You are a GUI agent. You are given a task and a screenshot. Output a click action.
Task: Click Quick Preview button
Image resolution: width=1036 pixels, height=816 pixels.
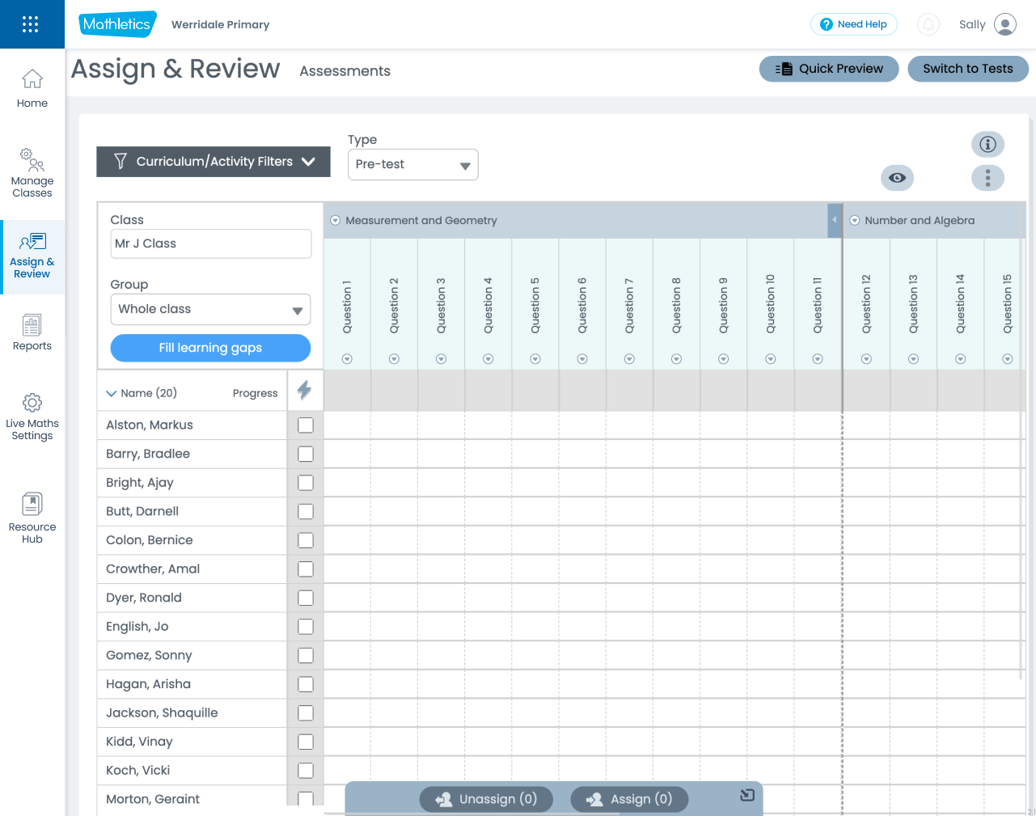pos(829,69)
